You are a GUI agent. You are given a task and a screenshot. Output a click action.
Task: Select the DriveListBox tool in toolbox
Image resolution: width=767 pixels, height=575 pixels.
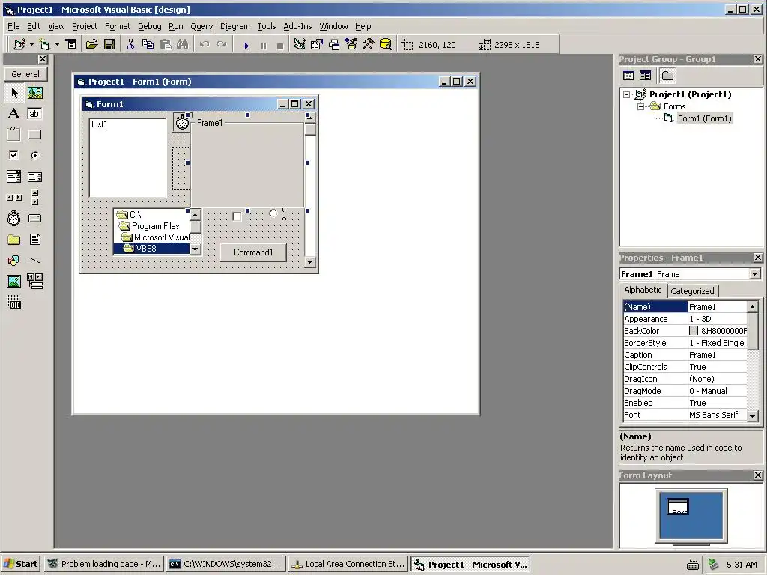pyautogui.click(x=34, y=219)
